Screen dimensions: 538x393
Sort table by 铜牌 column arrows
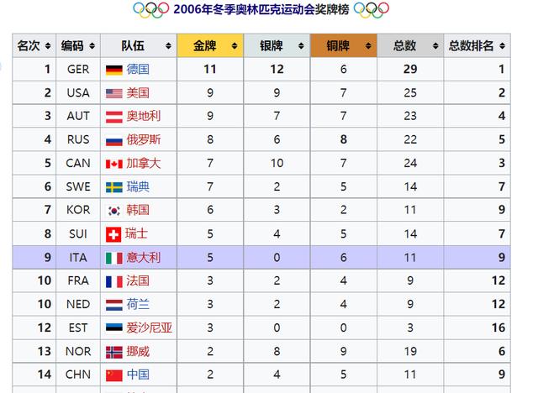pyautogui.click(x=368, y=45)
